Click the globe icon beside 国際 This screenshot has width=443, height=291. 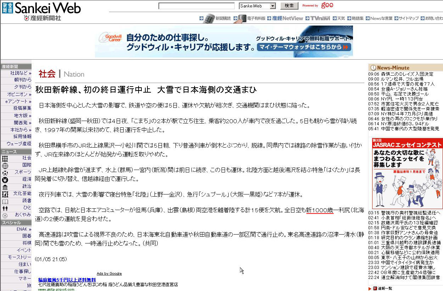[x=5, y=165]
